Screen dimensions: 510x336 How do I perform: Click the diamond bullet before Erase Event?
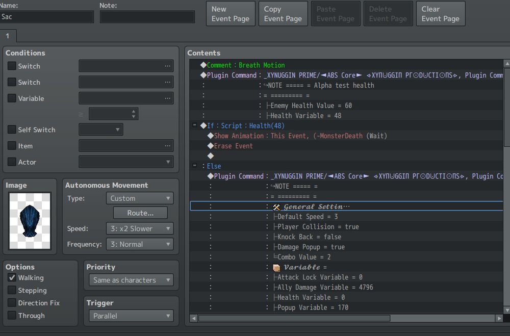pos(210,146)
